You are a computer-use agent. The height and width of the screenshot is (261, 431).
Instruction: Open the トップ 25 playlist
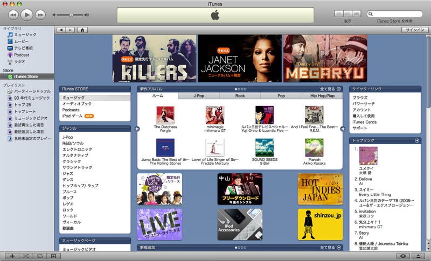23,104
